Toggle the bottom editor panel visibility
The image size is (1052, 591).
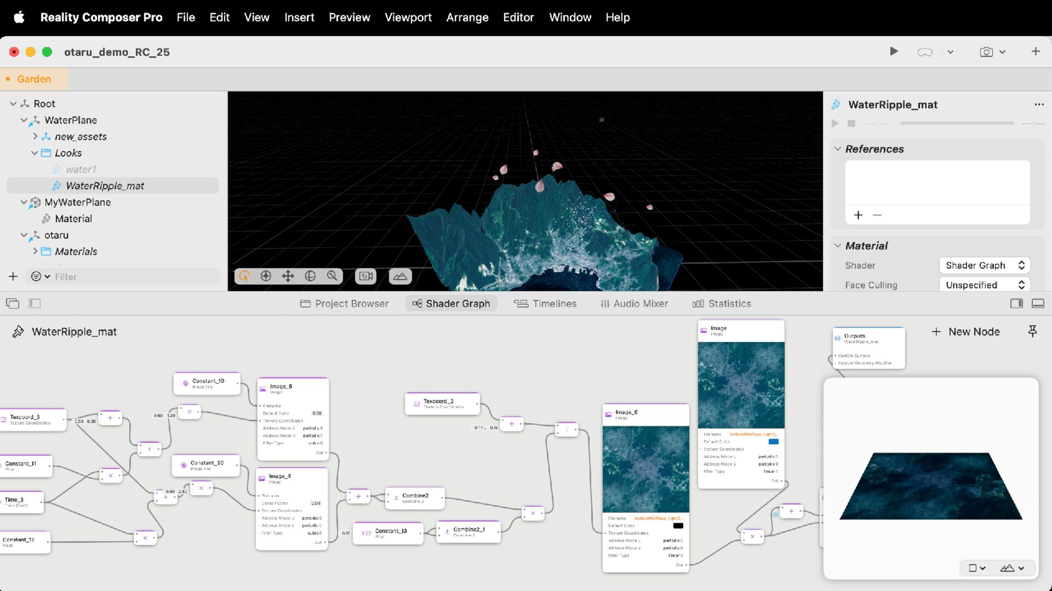pos(1038,304)
